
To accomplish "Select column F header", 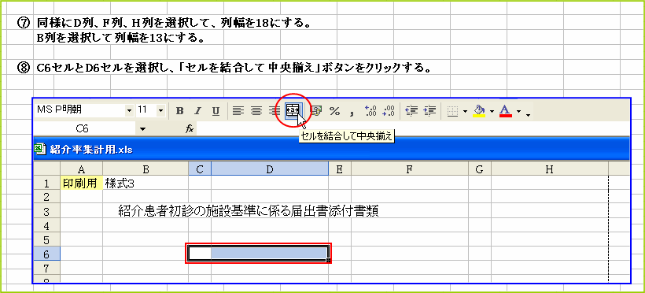I will (x=410, y=169).
